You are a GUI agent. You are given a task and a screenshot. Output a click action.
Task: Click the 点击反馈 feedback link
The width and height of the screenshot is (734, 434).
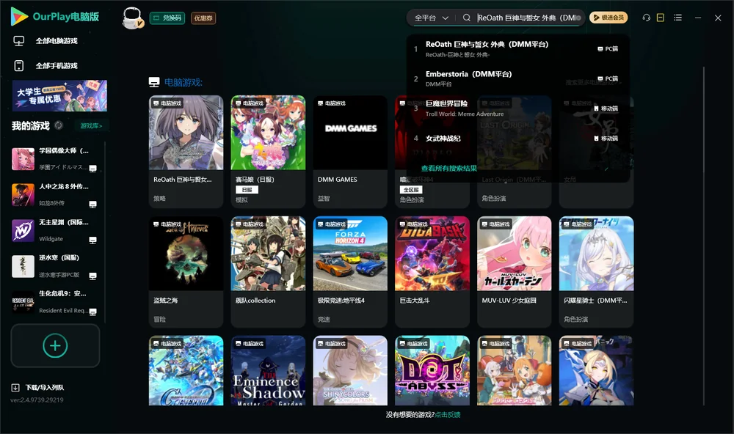(448, 415)
